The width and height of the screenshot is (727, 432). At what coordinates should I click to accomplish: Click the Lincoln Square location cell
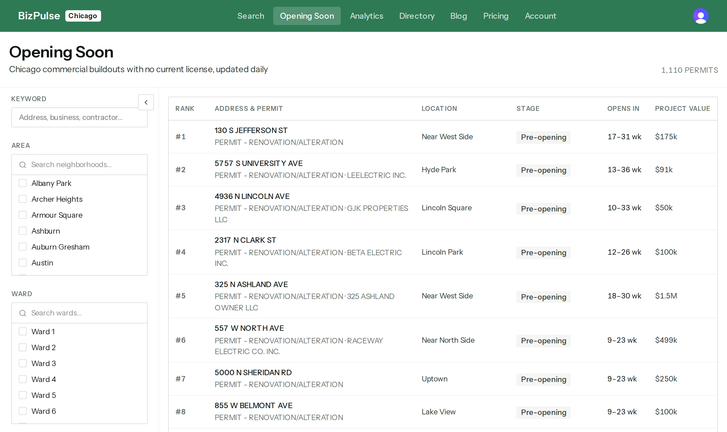pyautogui.click(x=447, y=208)
